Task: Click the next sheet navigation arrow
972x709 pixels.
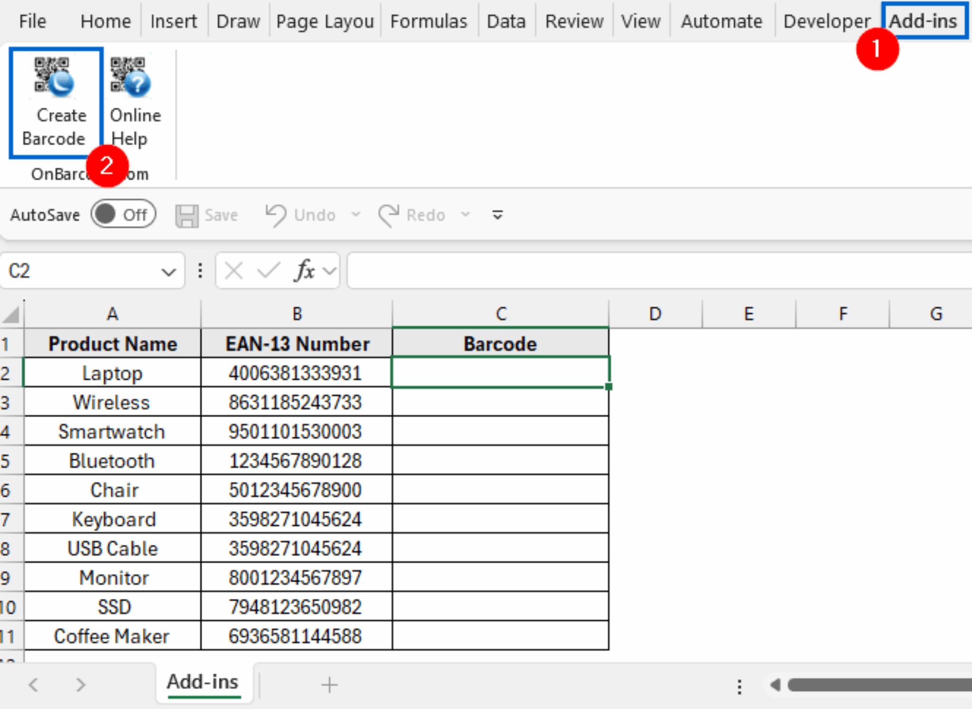Action: (x=80, y=685)
